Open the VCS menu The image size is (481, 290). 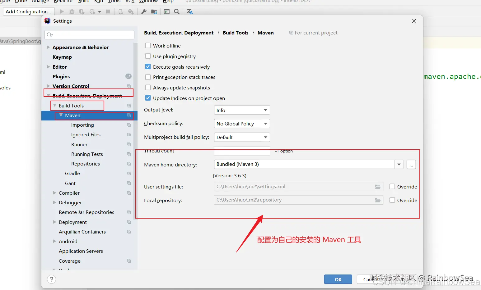tap(130, 1)
